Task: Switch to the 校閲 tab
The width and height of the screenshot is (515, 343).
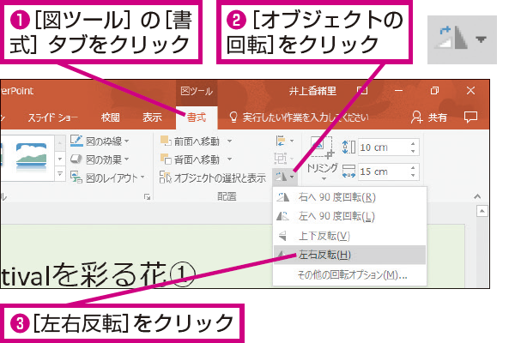Action: coord(111,117)
